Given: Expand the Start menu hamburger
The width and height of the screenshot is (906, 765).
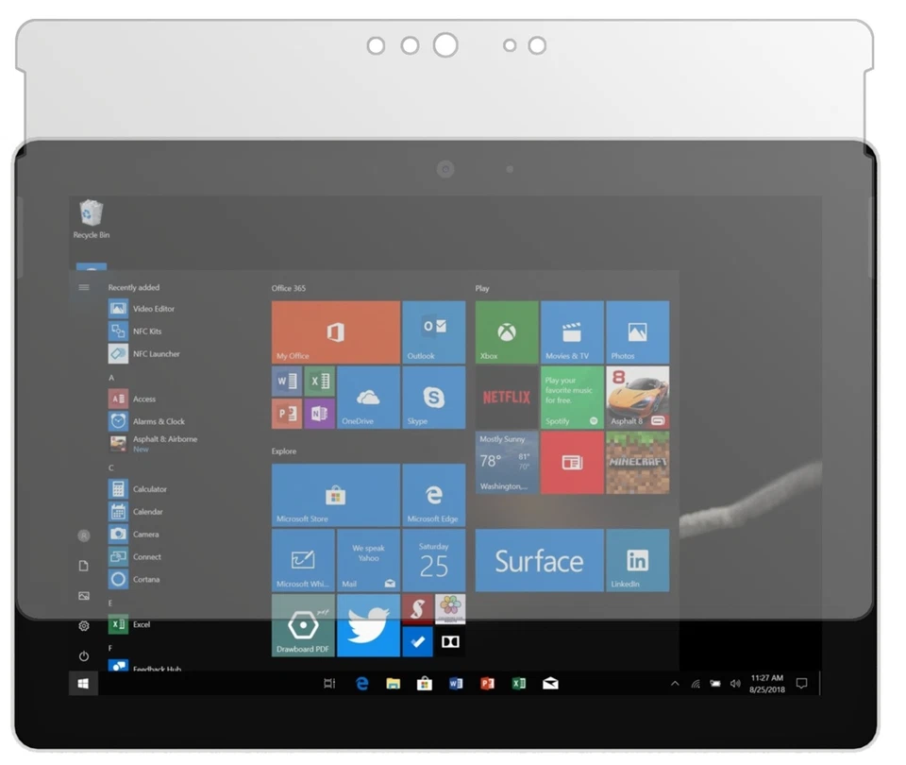Looking at the screenshot, I should tap(83, 287).
